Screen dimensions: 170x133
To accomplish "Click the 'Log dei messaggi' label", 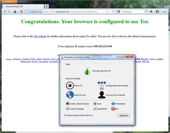I will tap(77, 109).
